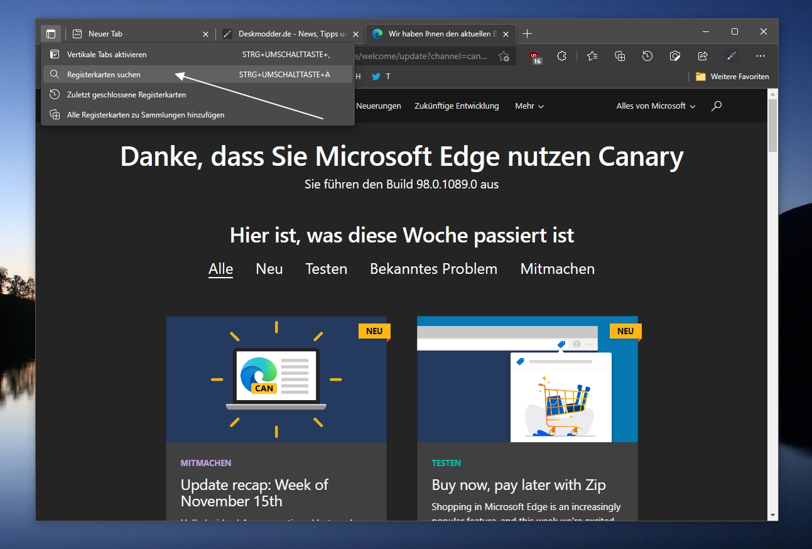Choose Registerkarten suchen menu entry
Viewport: 812px width, 549px height.
coord(198,75)
